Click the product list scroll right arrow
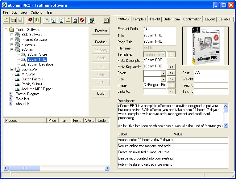 pos(107,168)
